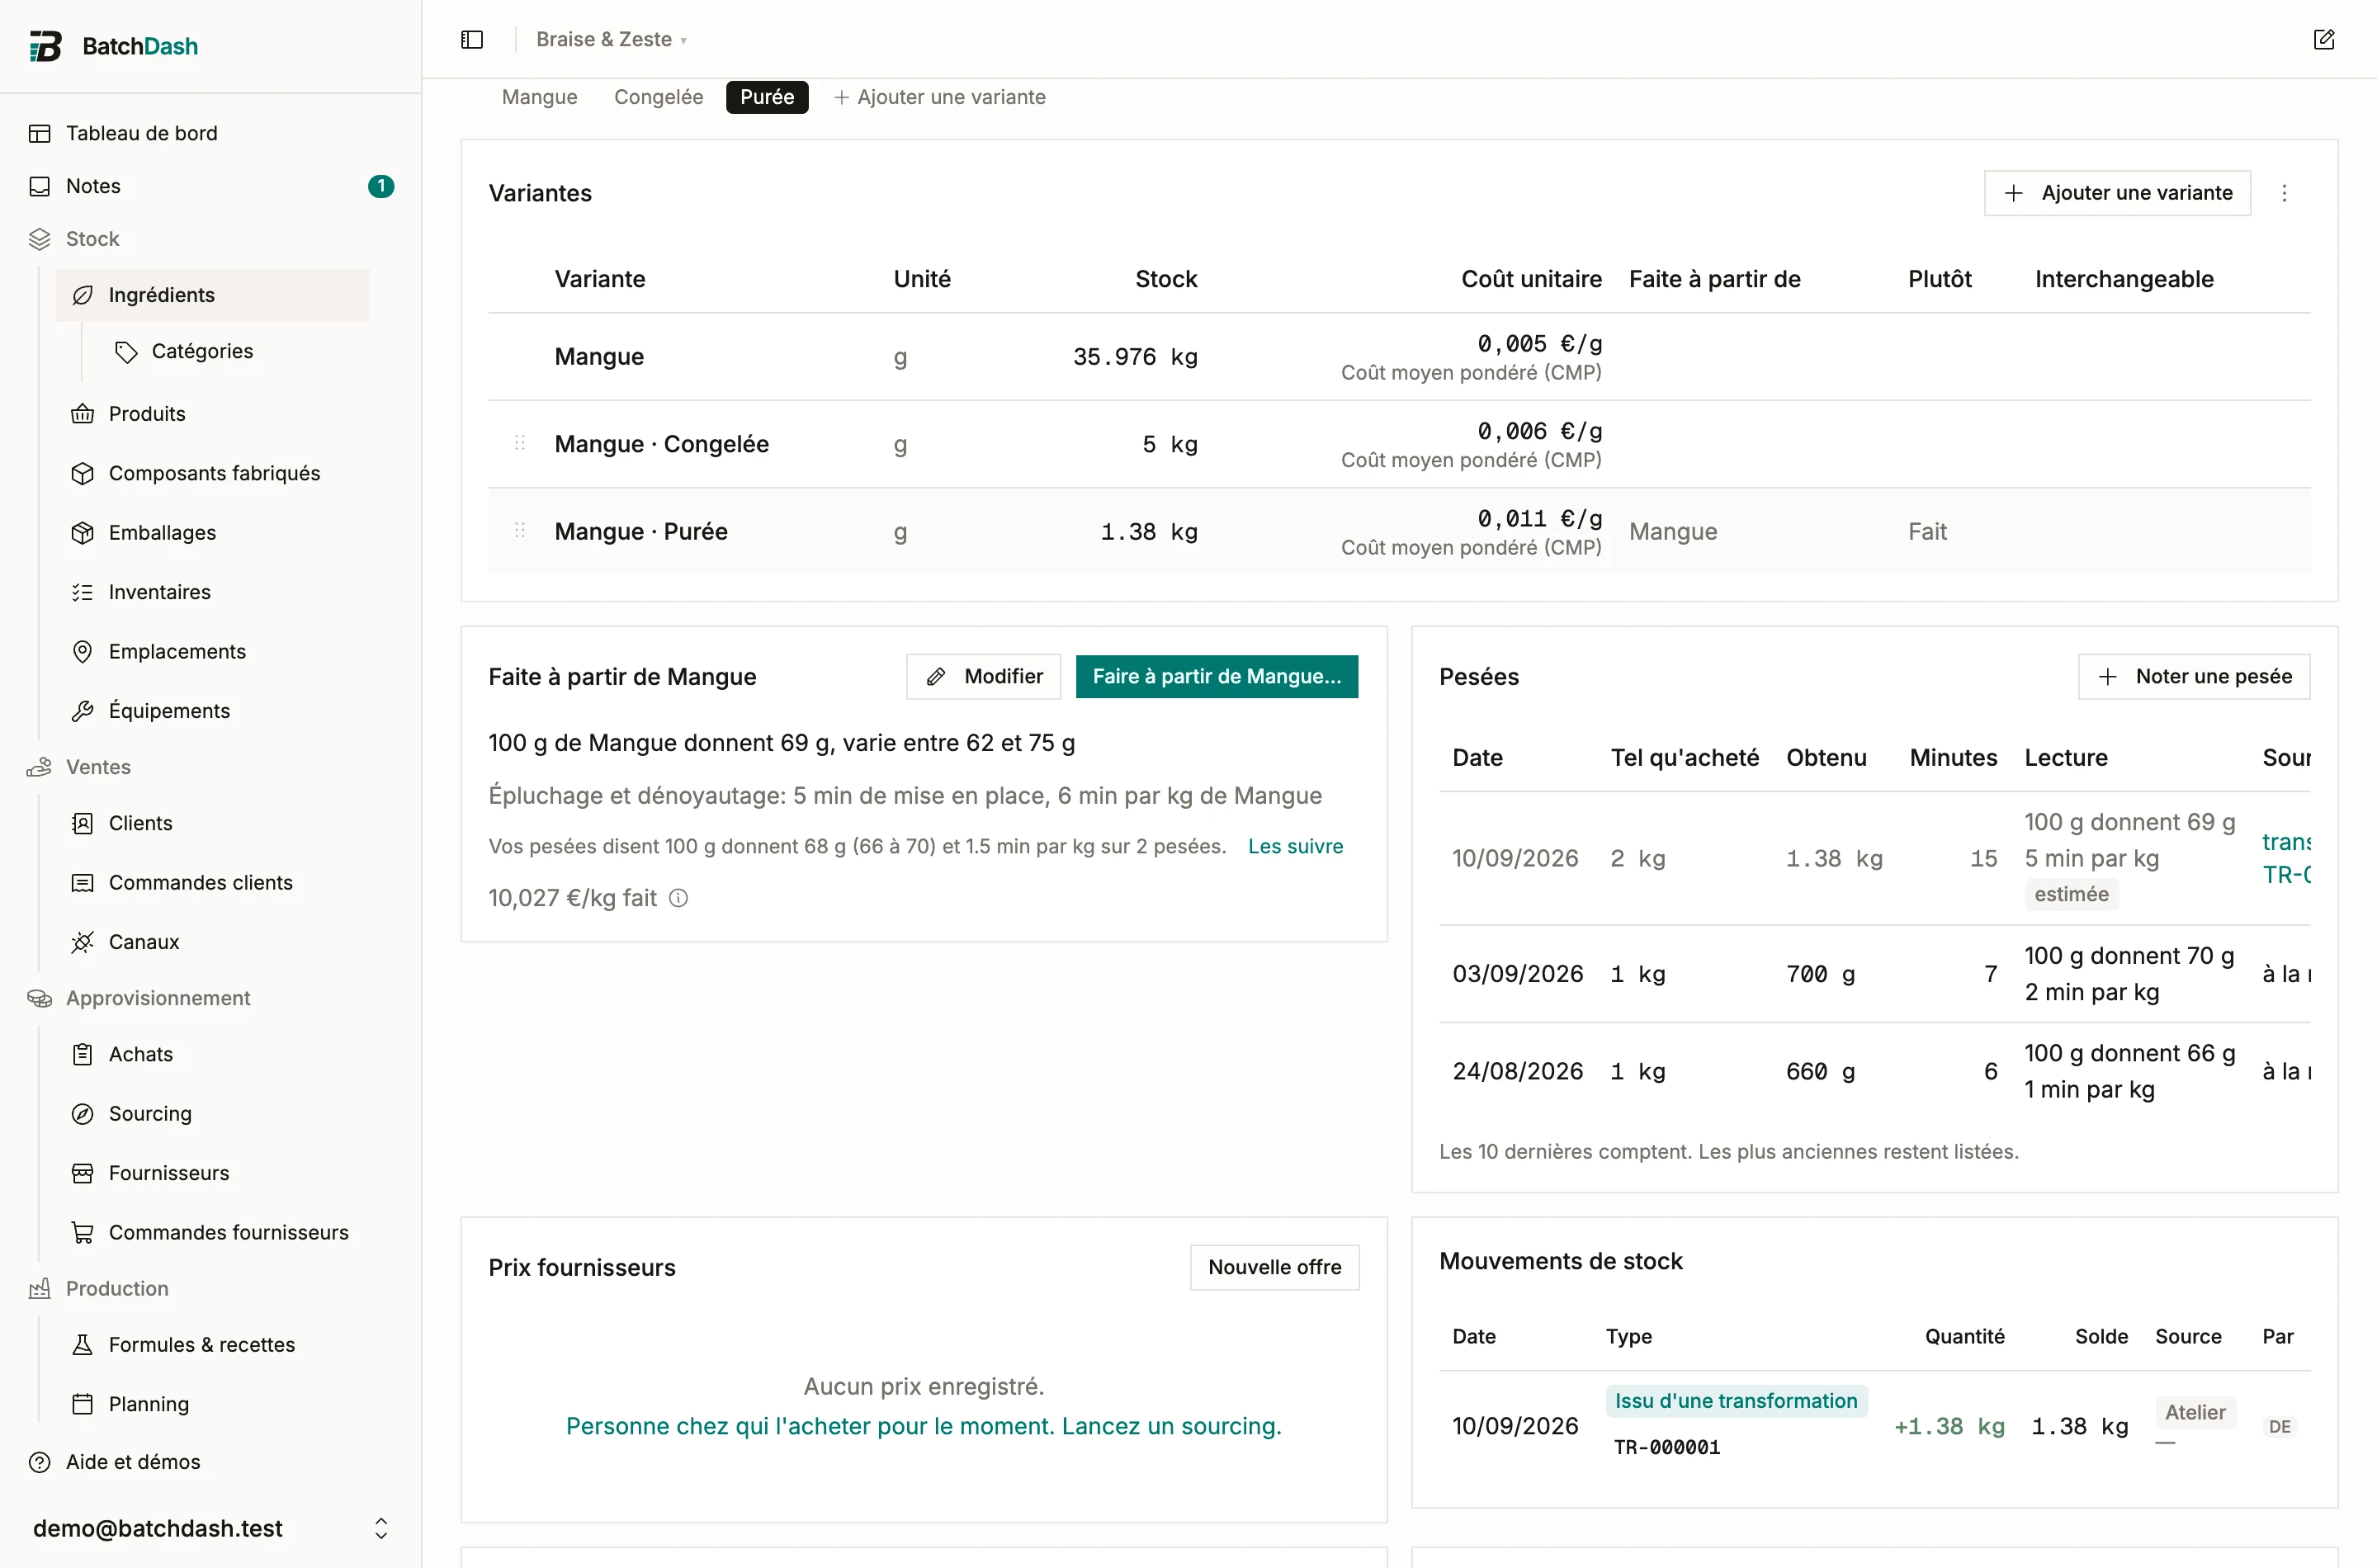2377x1568 pixels.
Task: Click Faire à partir de Mangue... button
Action: click(x=1216, y=677)
